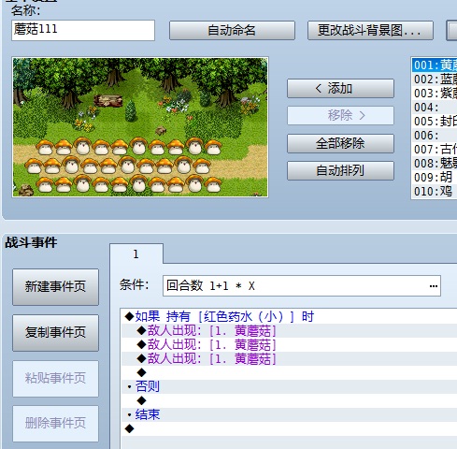Select the empty command line under 否则

click(x=289, y=400)
